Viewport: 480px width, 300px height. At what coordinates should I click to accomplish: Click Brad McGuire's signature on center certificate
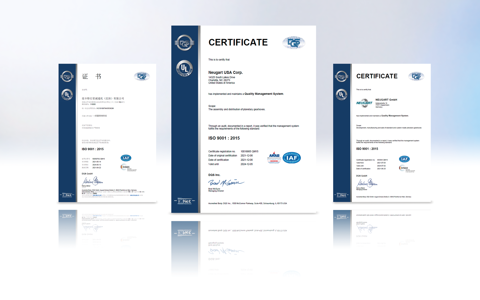pyautogui.click(x=226, y=183)
